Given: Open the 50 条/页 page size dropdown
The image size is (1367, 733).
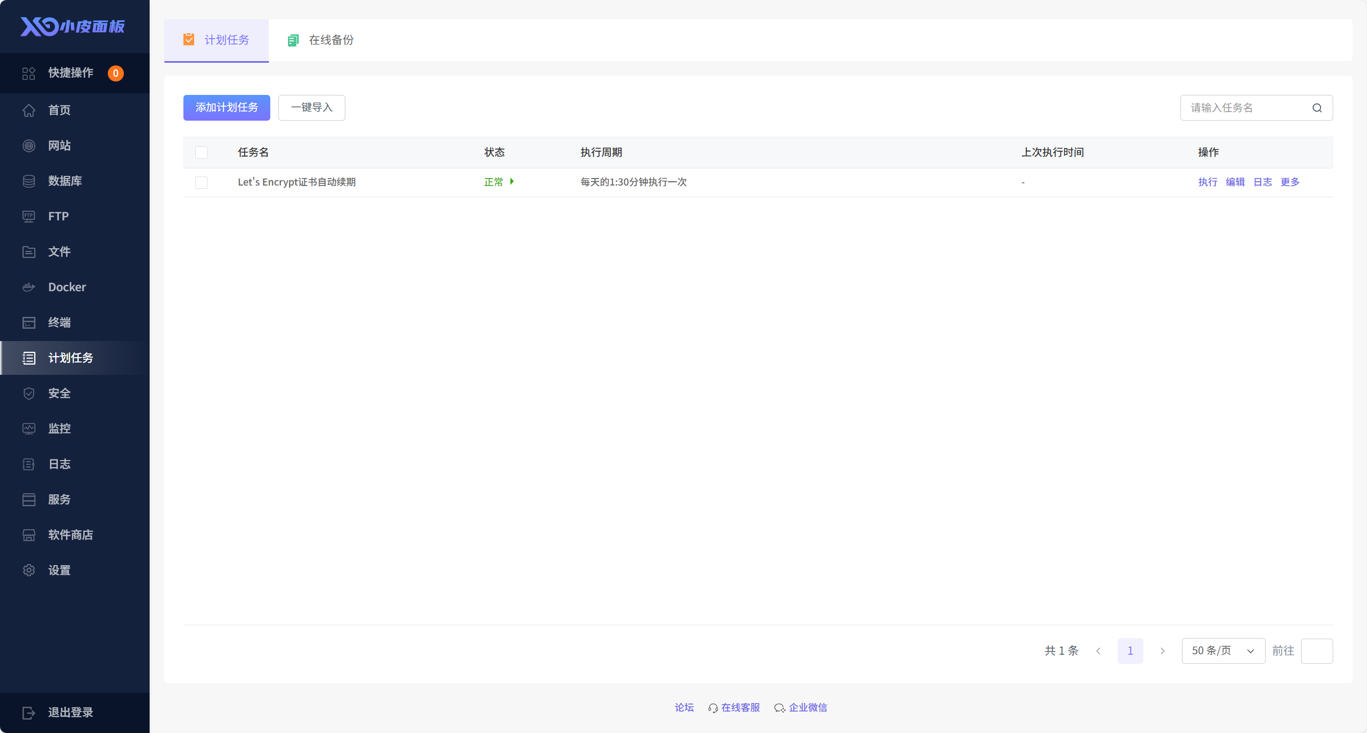Looking at the screenshot, I should [x=1223, y=650].
